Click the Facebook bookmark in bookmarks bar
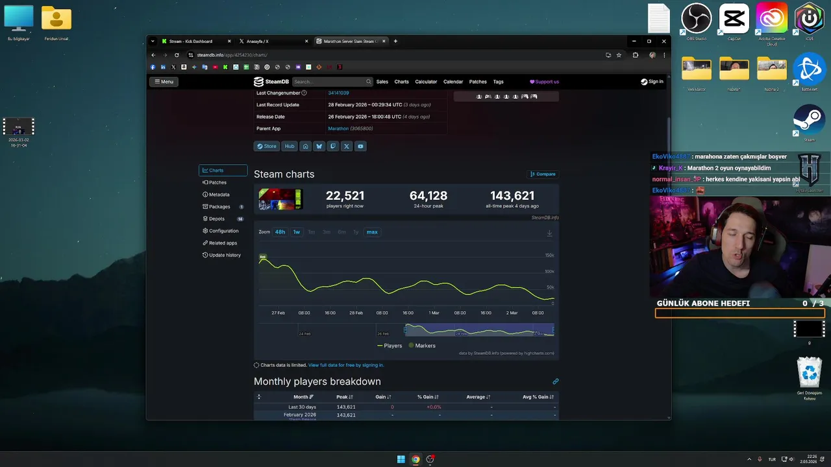831x467 pixels. coord(153,67)
